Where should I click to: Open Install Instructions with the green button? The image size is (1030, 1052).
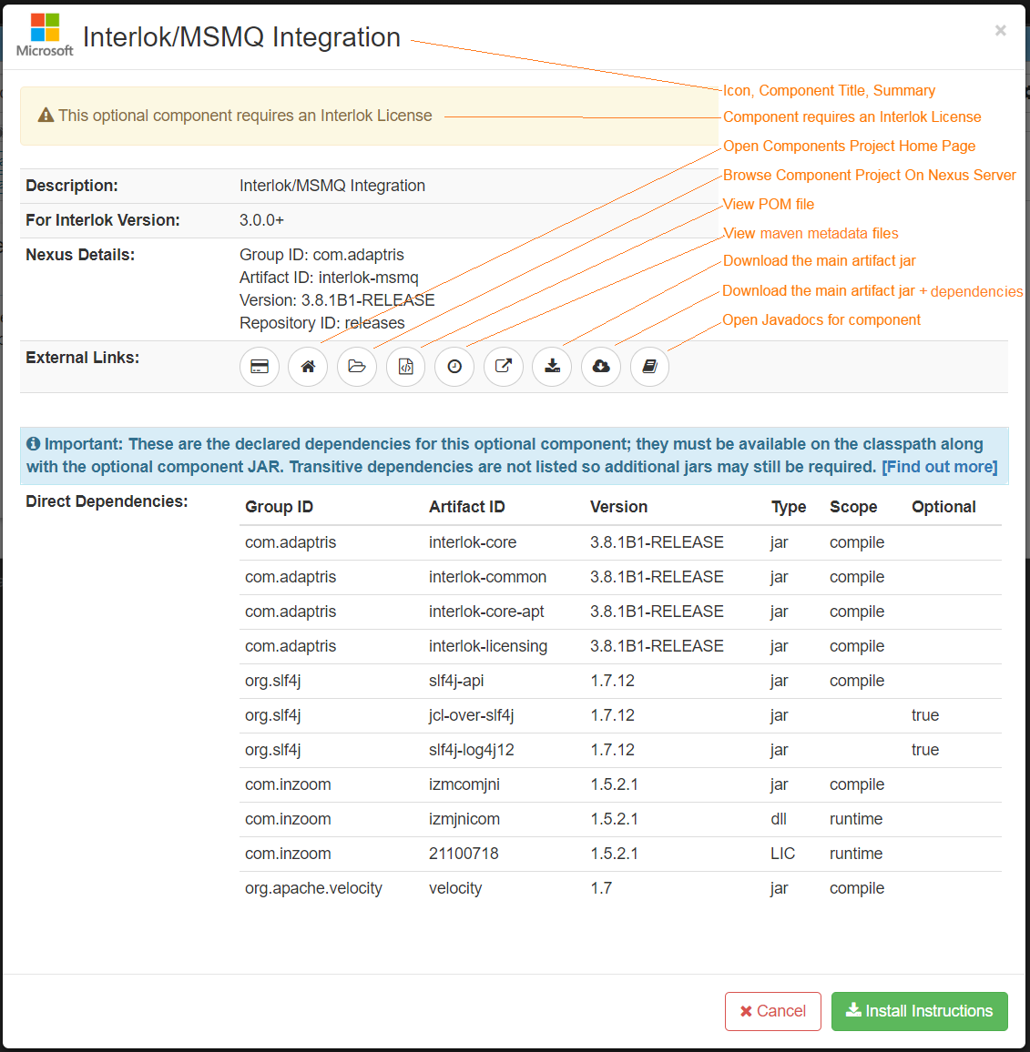(919, 1011)
